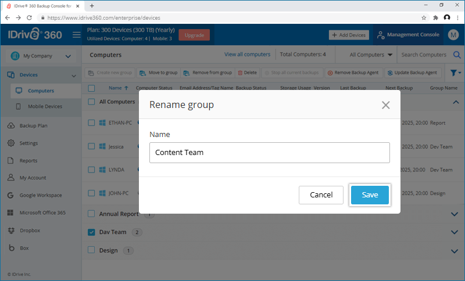The height and width of the screenshot is (281, 465).
Task: Cancel the rename group dialog
Action: (x=321, y=195)
